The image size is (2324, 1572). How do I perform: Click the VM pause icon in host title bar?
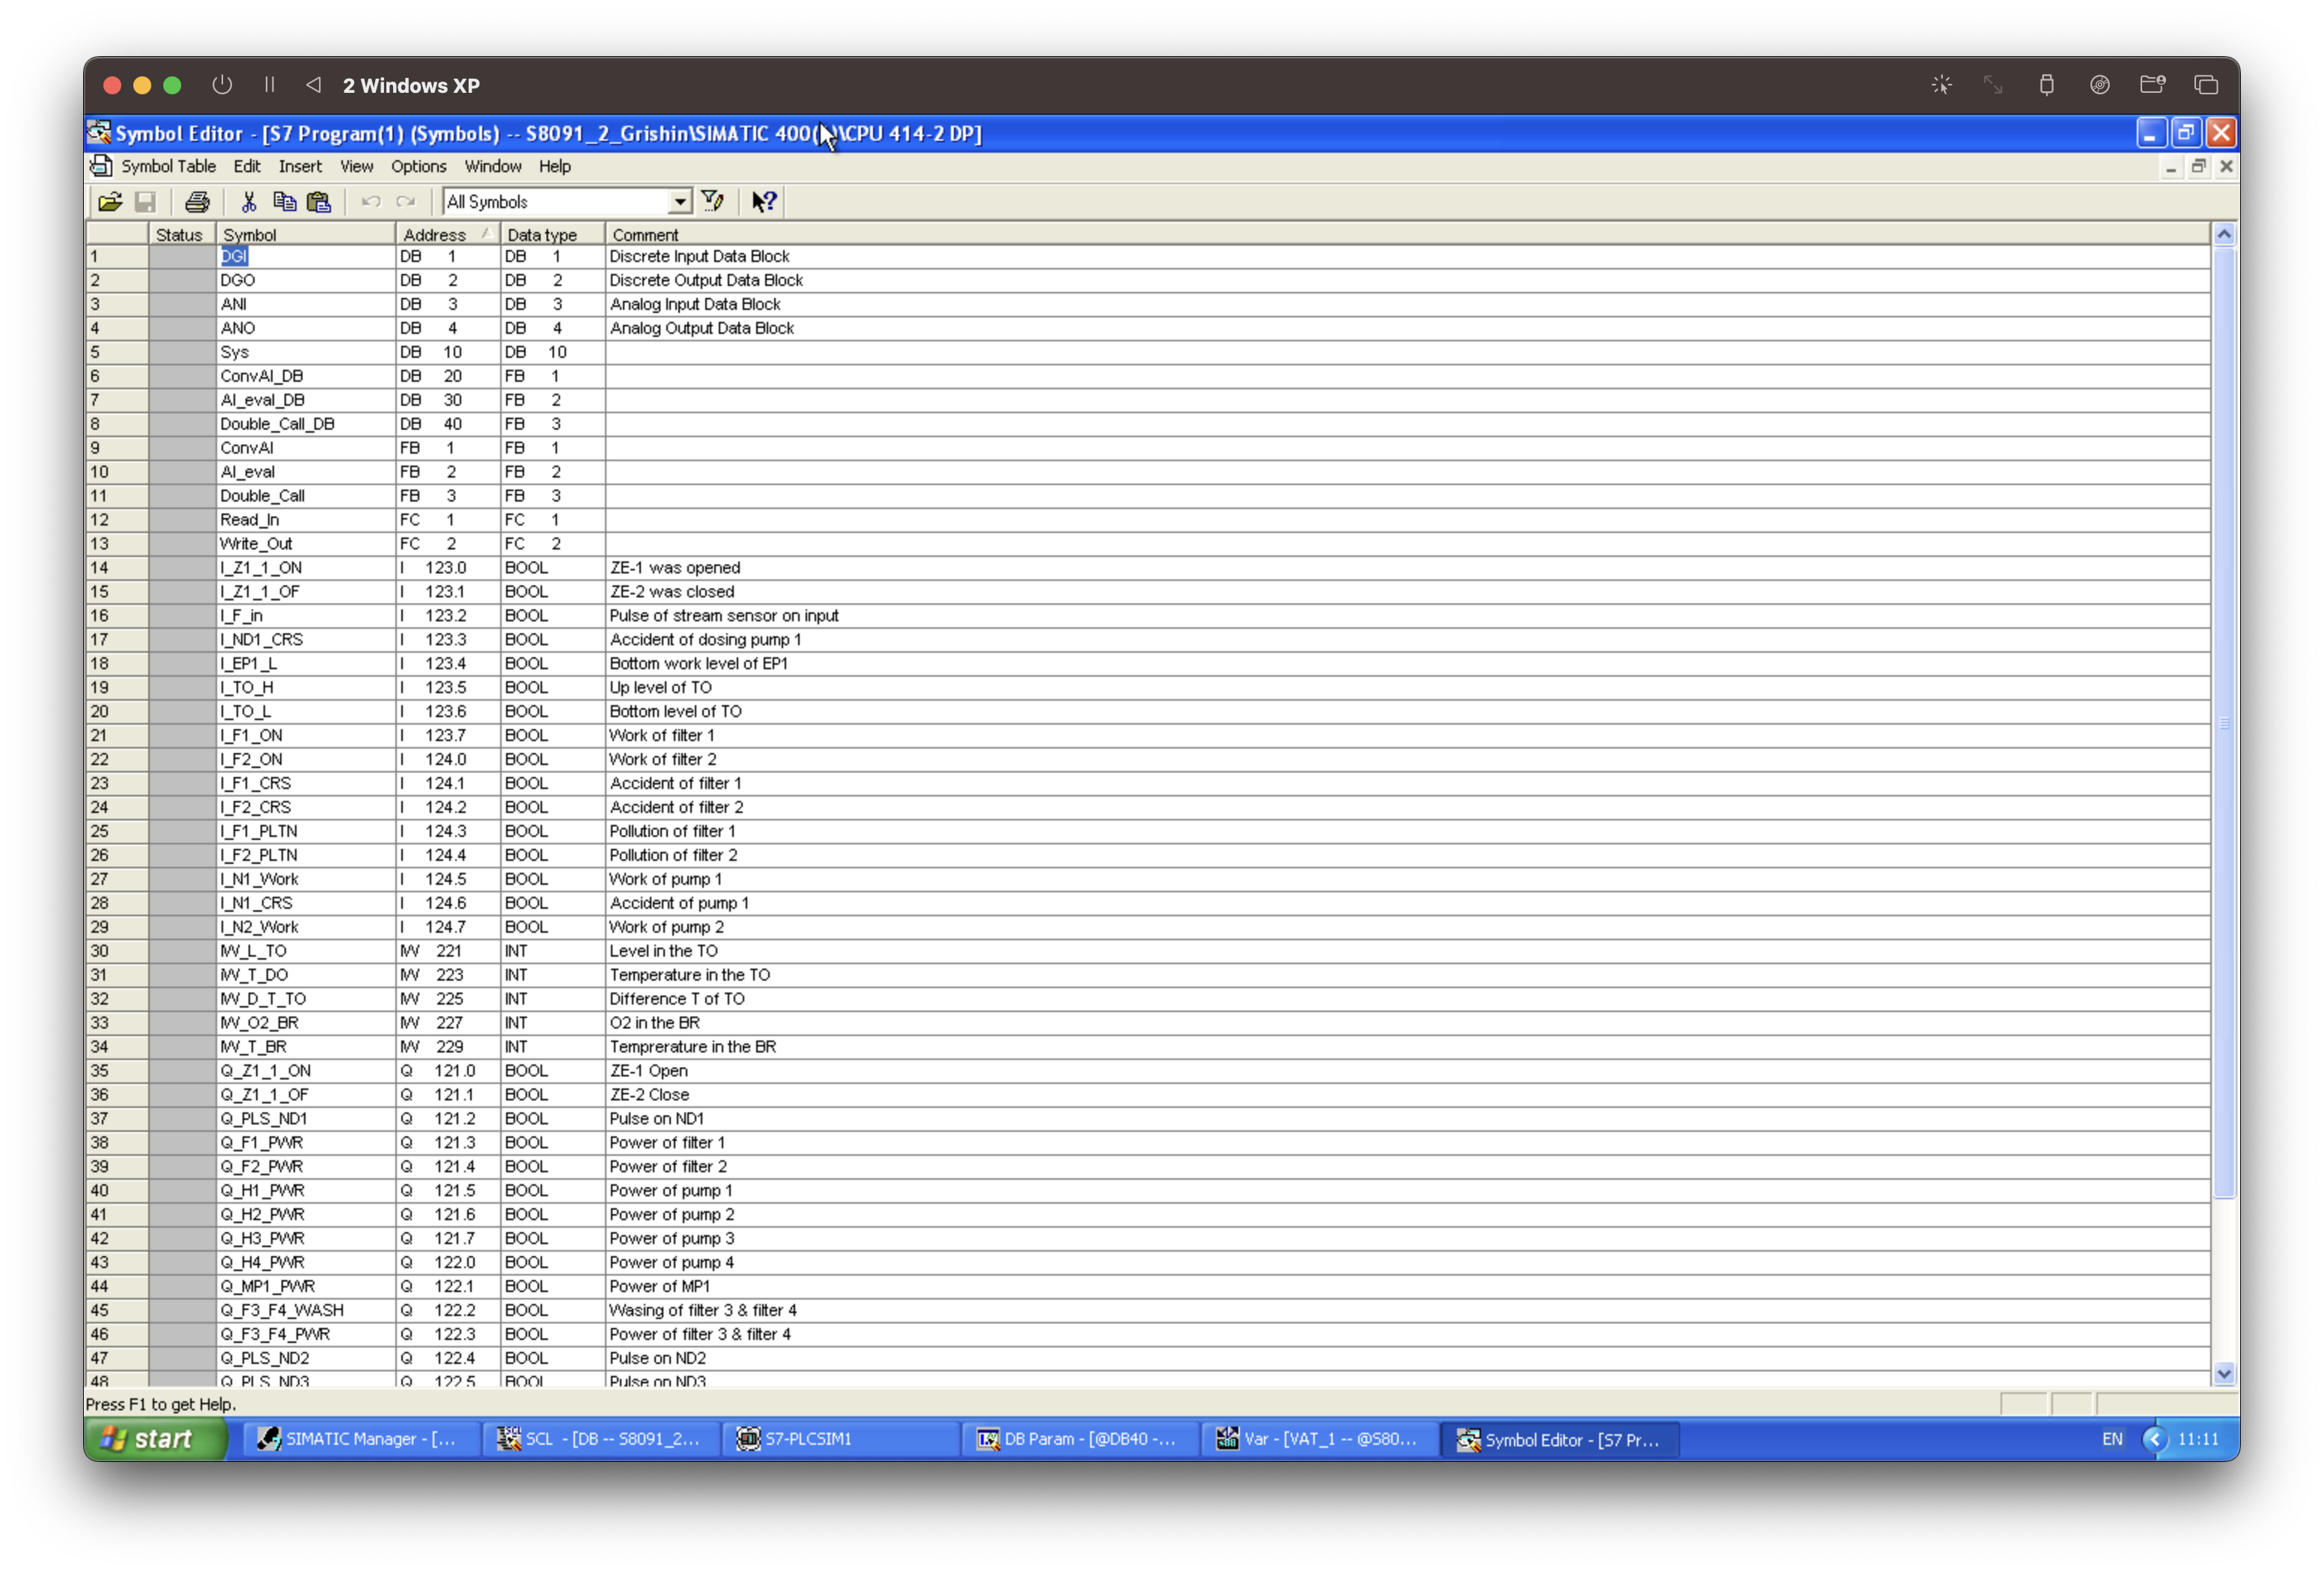pos(269,85)
